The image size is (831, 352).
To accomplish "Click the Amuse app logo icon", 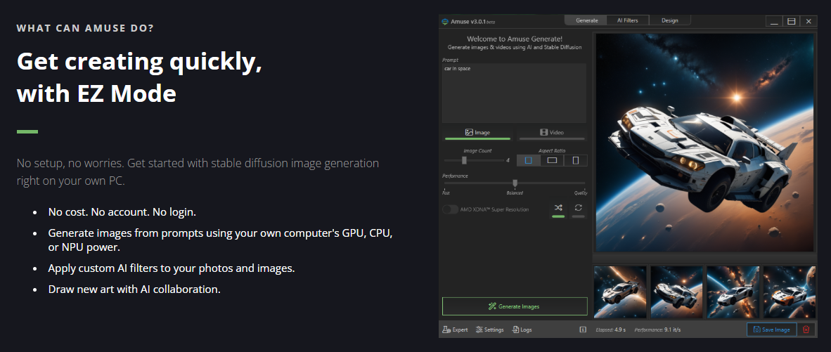I will [445, 21].
